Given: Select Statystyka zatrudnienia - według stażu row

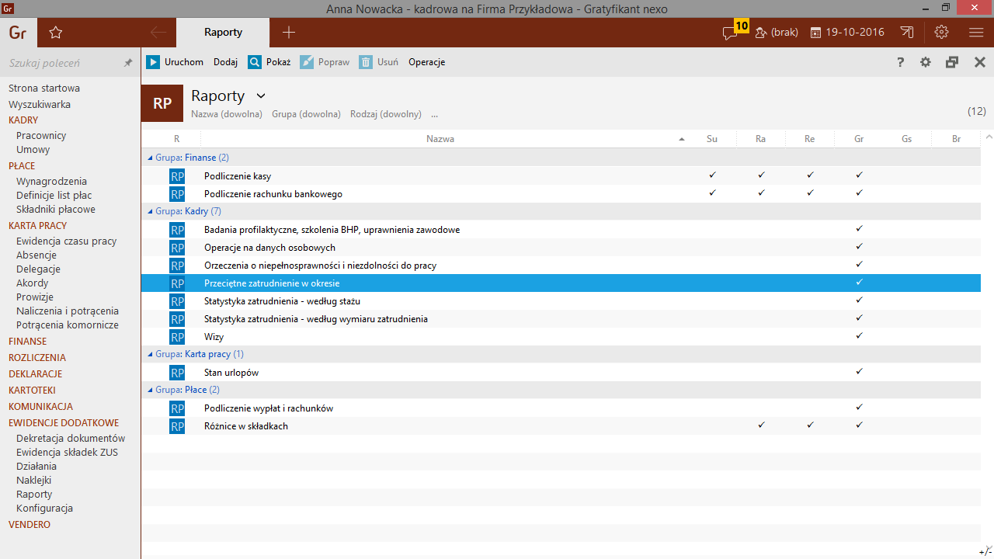Looking at the screenshot, I should coord(560,301).
